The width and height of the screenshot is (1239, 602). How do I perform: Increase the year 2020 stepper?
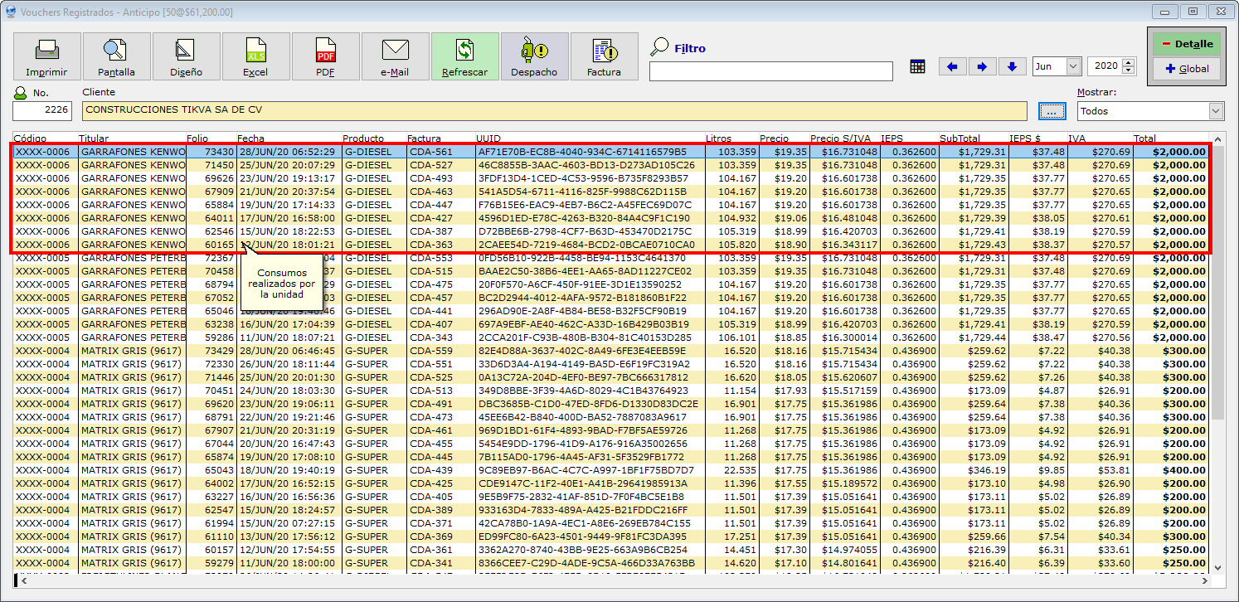1129,62
